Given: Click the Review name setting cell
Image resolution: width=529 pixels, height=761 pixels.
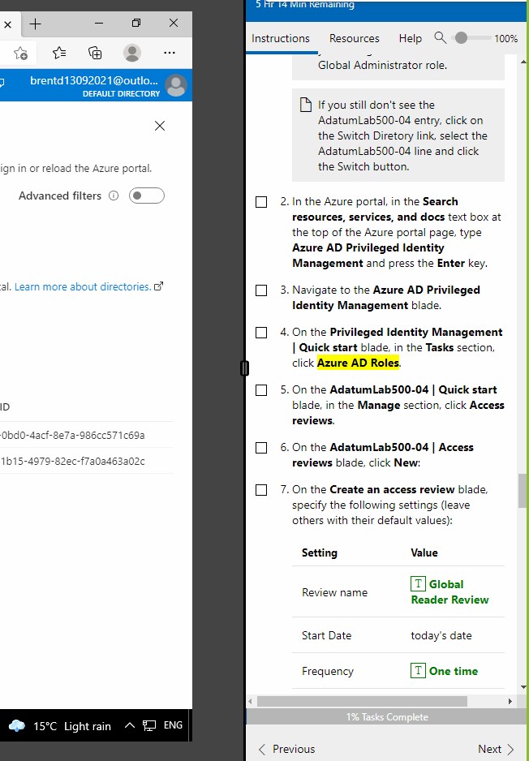Looking at the screenshot, I should pos(334,592).
